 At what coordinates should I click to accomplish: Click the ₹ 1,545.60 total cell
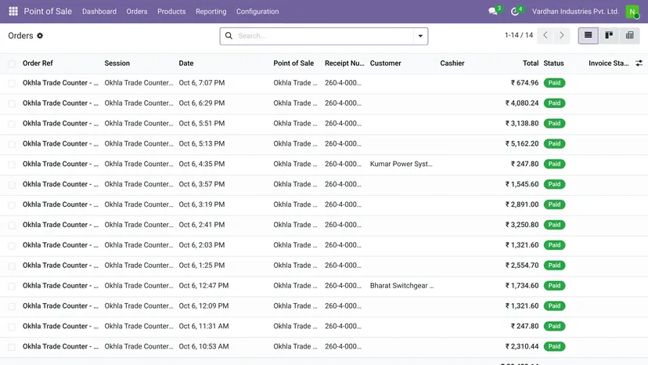(521, 184)
